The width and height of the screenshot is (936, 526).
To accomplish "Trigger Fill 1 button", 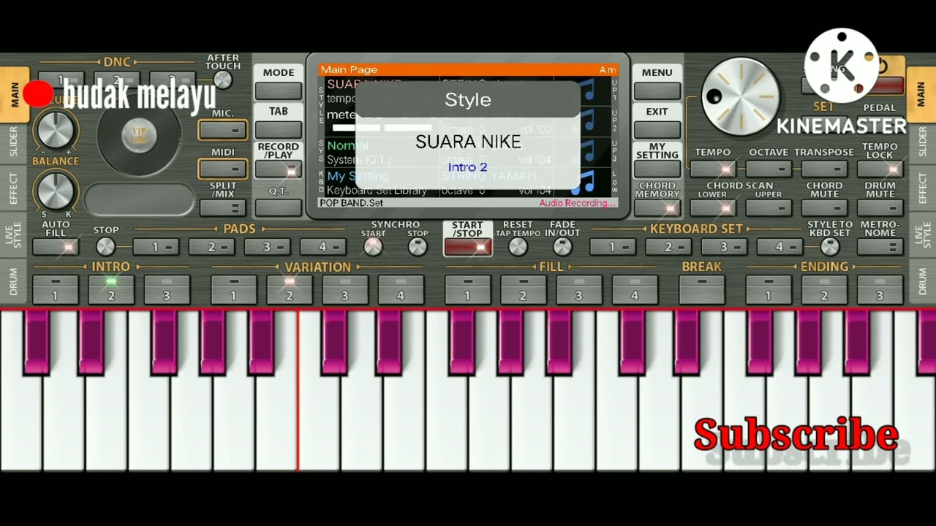I will pos(468,289).
